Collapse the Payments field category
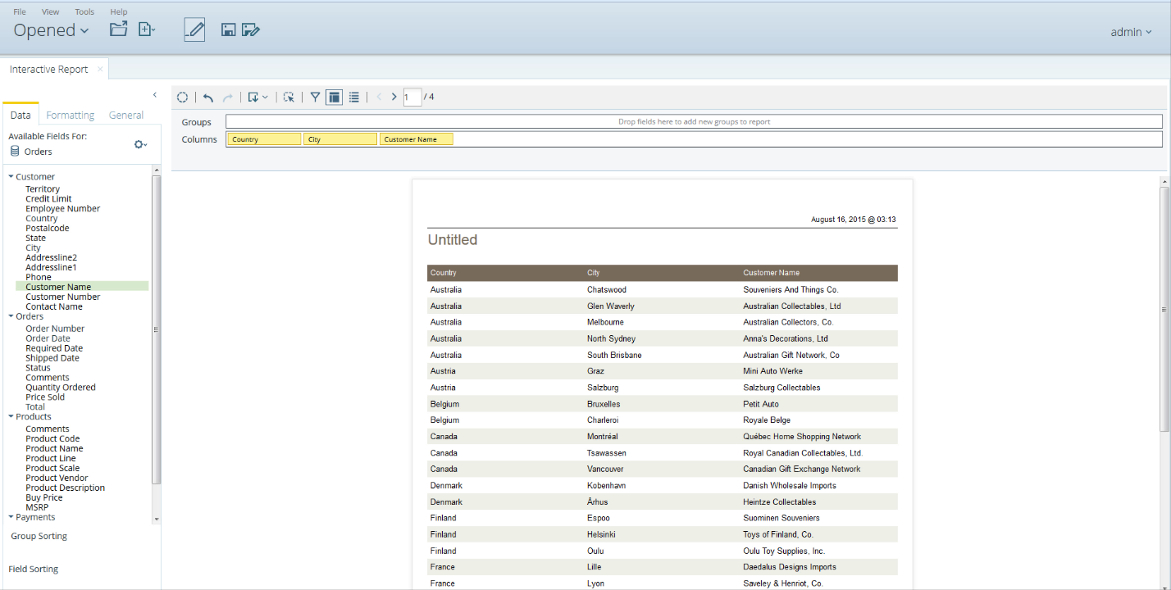Image resolution: width=1171 pixels, height=590 pixels. point(11,517)
